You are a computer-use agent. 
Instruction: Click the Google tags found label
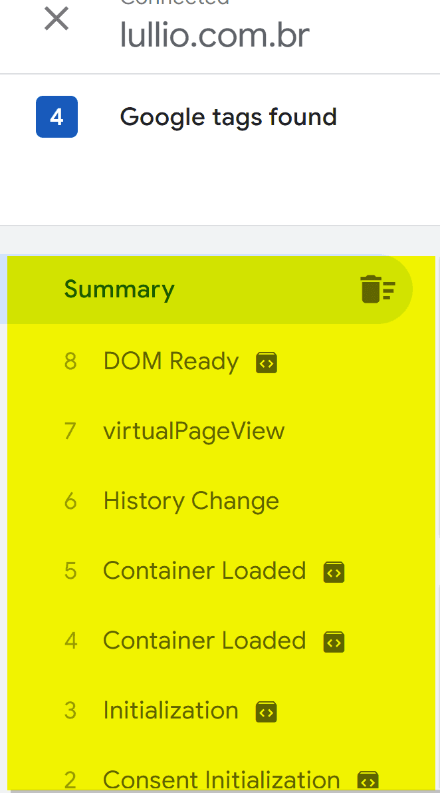point(228,117)
